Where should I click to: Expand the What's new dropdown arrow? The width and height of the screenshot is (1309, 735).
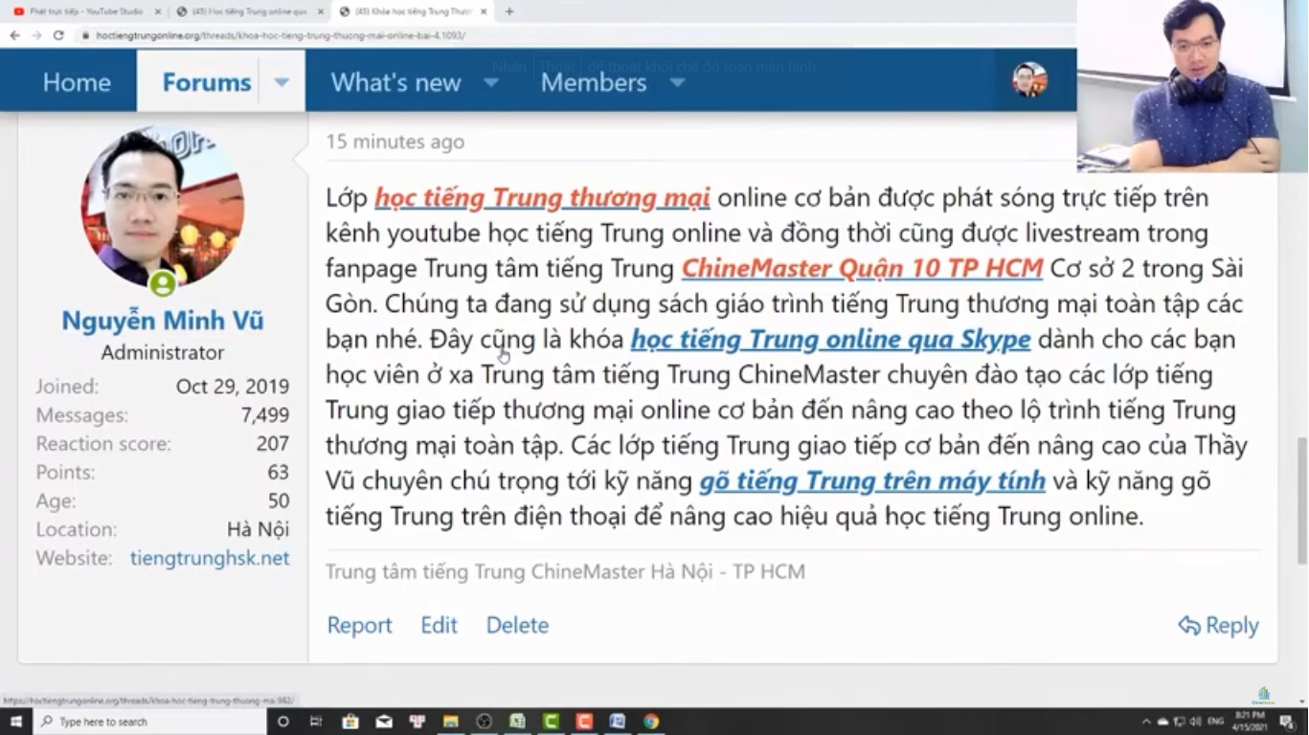click(490, 82)
